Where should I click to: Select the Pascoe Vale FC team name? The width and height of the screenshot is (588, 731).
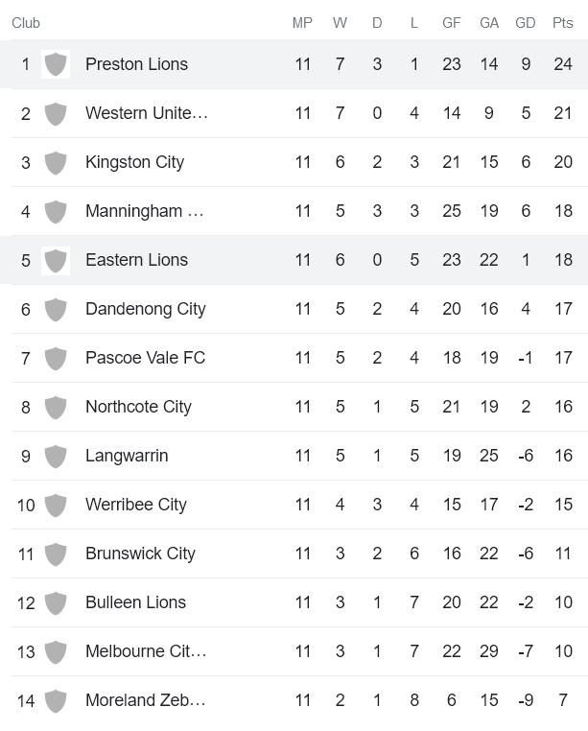tap(145, 358)
